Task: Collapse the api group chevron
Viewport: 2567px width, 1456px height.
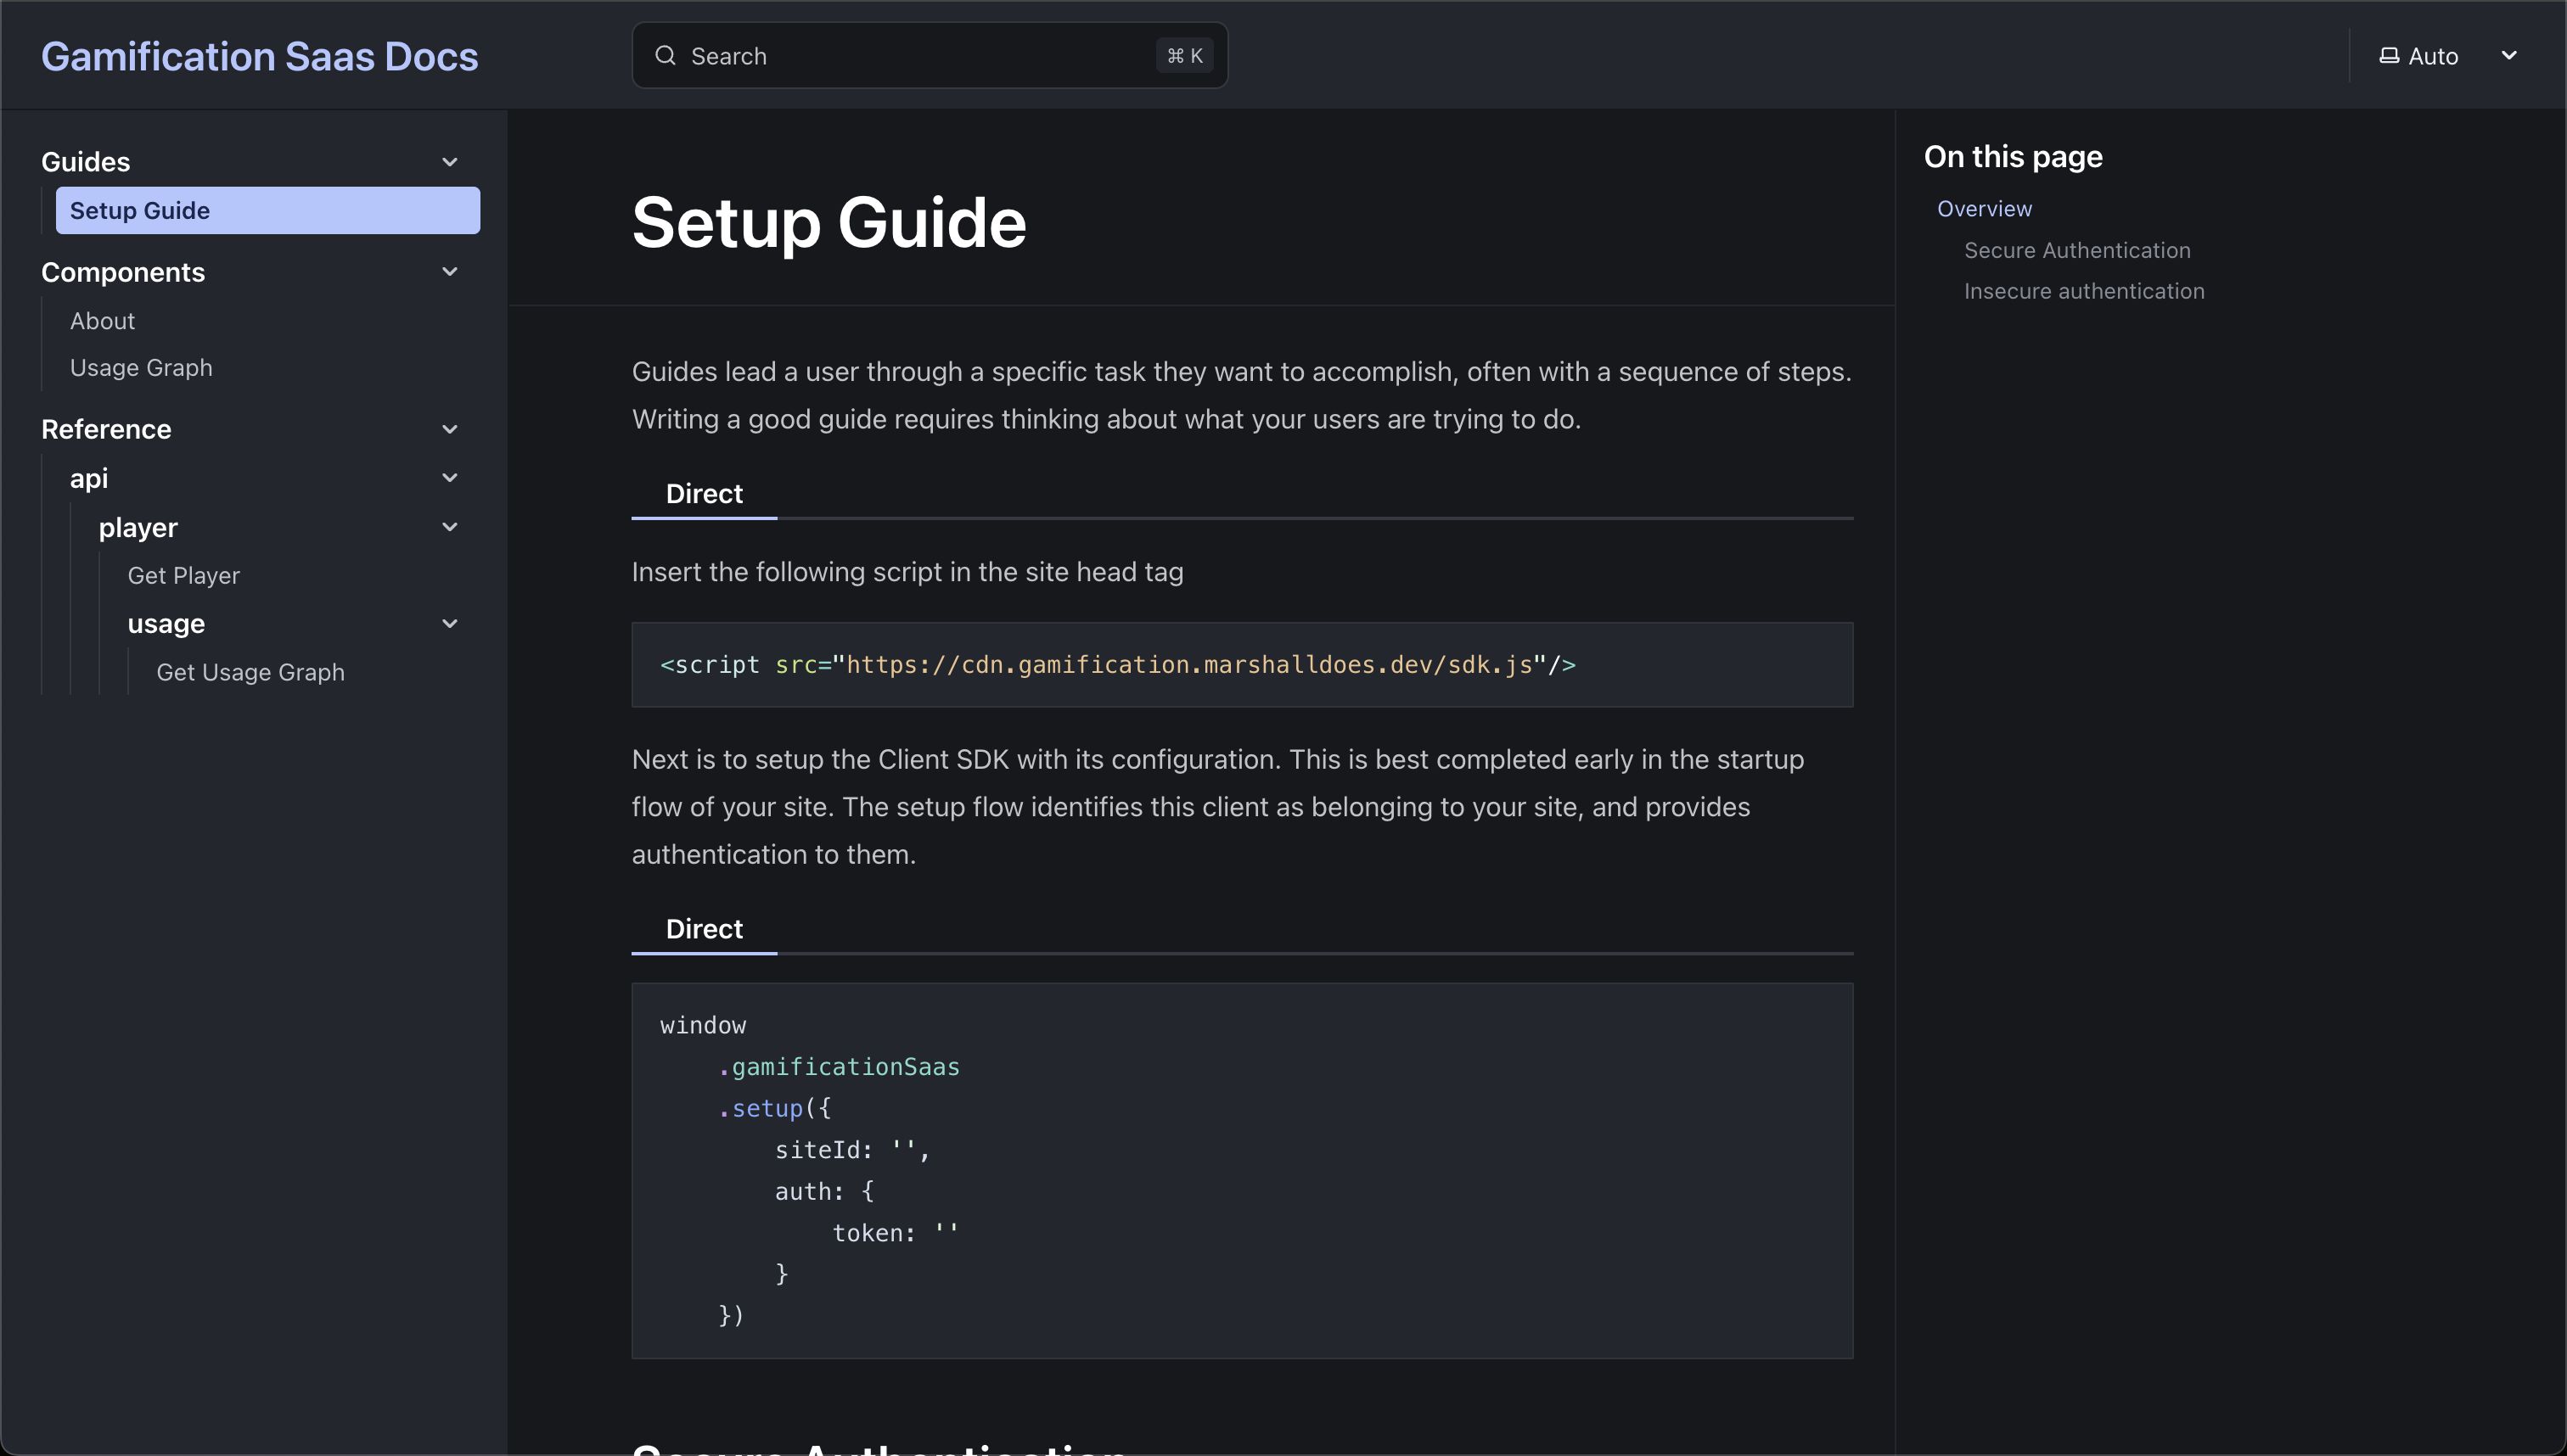Action: click(450, 478)
